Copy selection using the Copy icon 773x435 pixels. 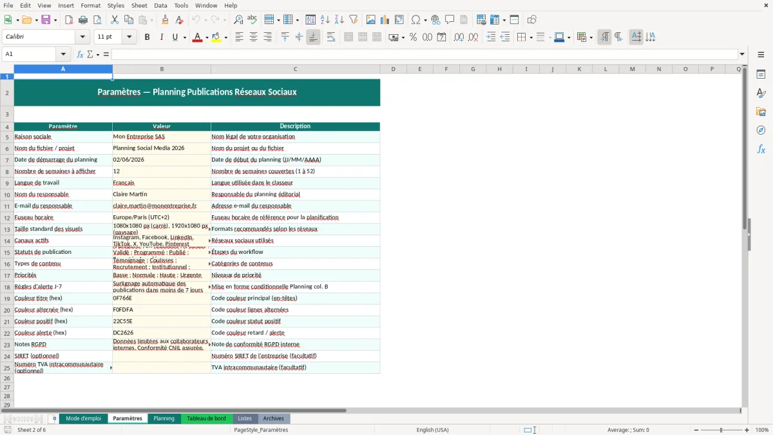click(129, 20)
